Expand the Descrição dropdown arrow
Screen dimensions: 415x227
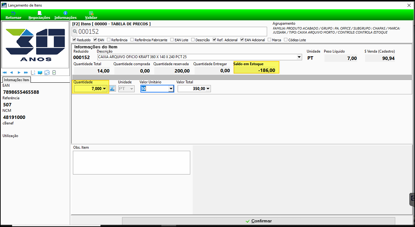click(x=299, y=57)
